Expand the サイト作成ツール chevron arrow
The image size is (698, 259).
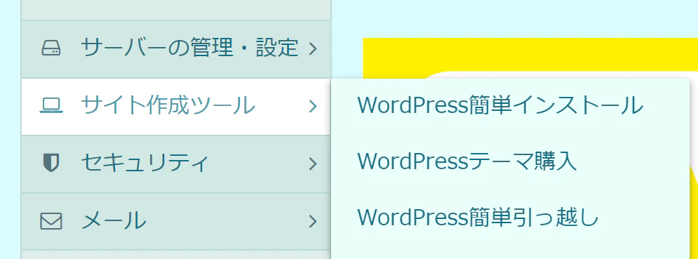[313, 106]
